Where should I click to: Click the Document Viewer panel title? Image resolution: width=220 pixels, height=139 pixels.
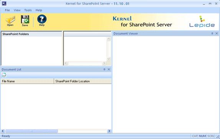[126, 33]
